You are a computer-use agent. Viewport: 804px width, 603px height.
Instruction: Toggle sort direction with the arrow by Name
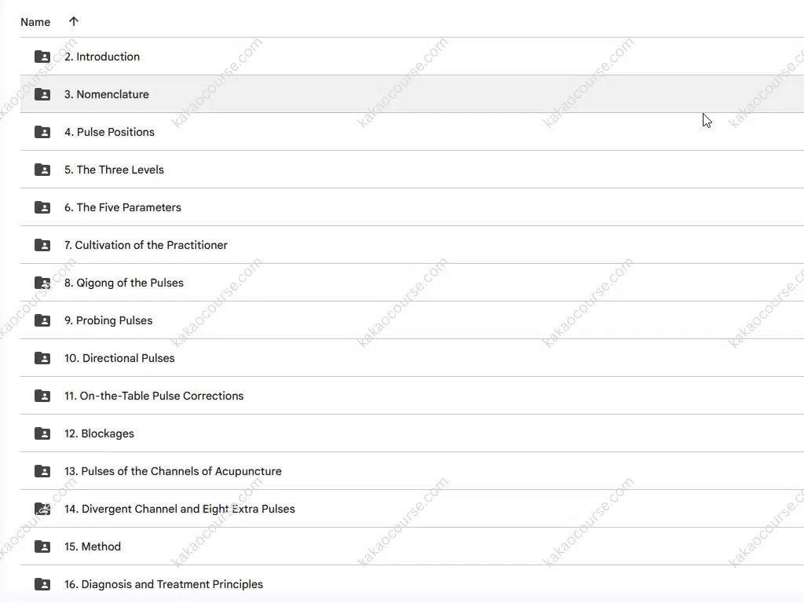[x=74, y=22]
